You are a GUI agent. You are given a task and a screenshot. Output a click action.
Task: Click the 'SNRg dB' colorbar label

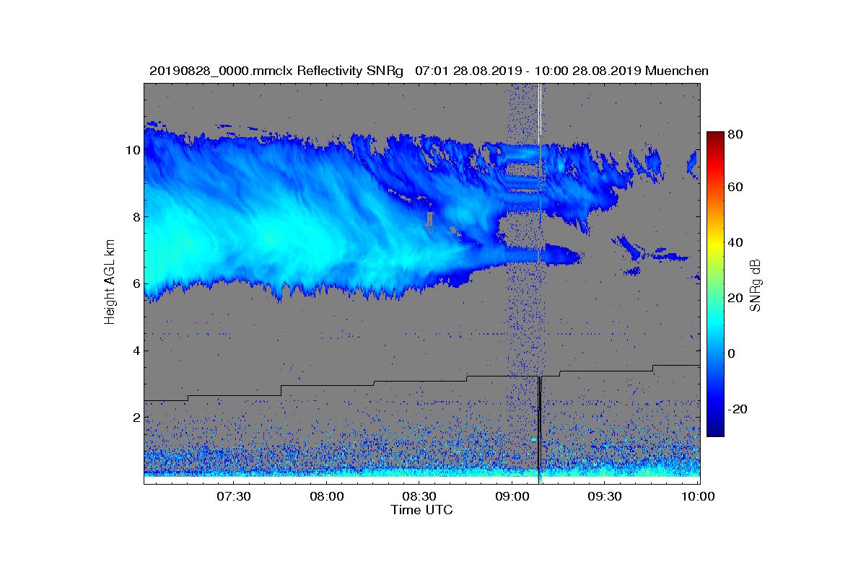point(755,285)
